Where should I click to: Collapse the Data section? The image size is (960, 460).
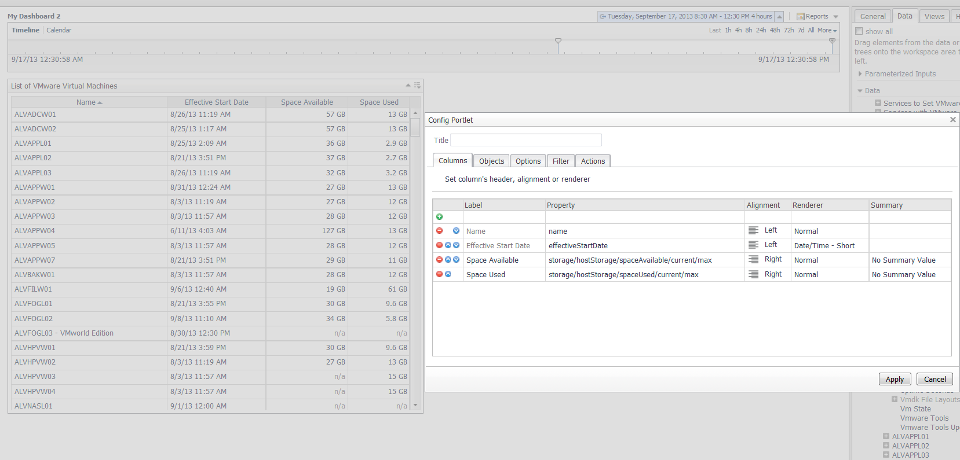point(860,91)
